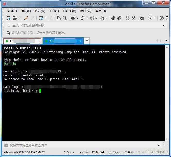The height and width of the screenshot is (157, 171).
Task: Click the file transfer icon
Action: [83, 18]
